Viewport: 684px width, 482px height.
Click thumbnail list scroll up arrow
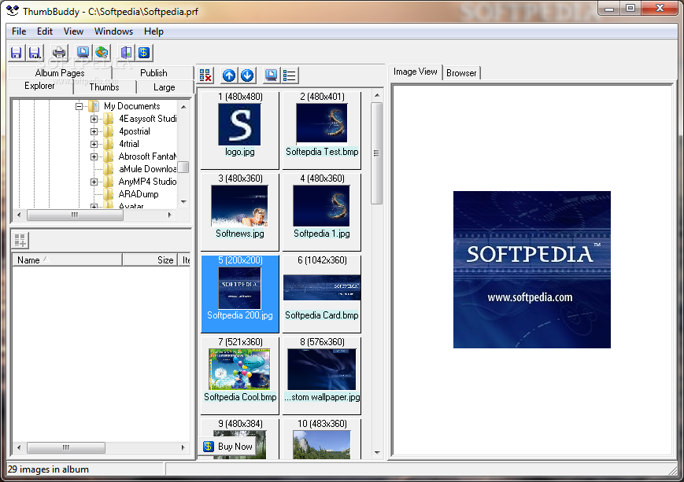point(377,95)
